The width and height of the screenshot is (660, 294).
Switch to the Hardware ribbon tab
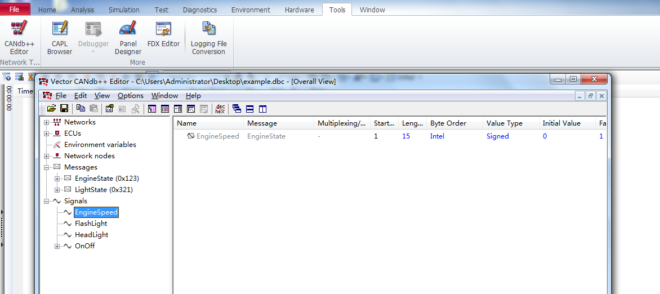(x=299, y=10)
